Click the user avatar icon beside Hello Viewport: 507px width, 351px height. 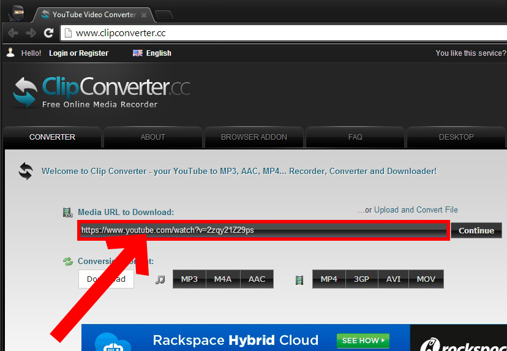click(x=10, y=53)
